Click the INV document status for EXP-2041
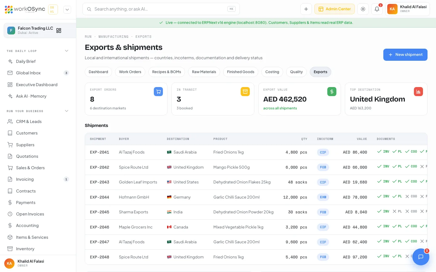436x272 pixels. [383, 151]
